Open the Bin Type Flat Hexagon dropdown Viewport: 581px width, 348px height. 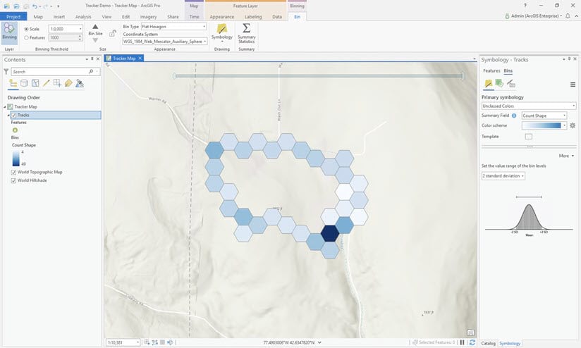pos(204,27)
